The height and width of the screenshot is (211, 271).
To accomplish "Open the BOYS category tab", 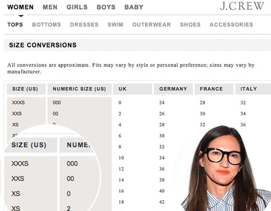I will coord(106,7).
